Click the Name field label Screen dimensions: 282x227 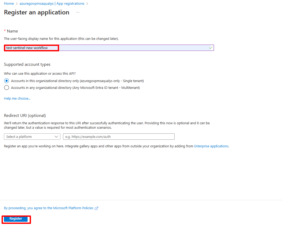(x=12, y=31)
